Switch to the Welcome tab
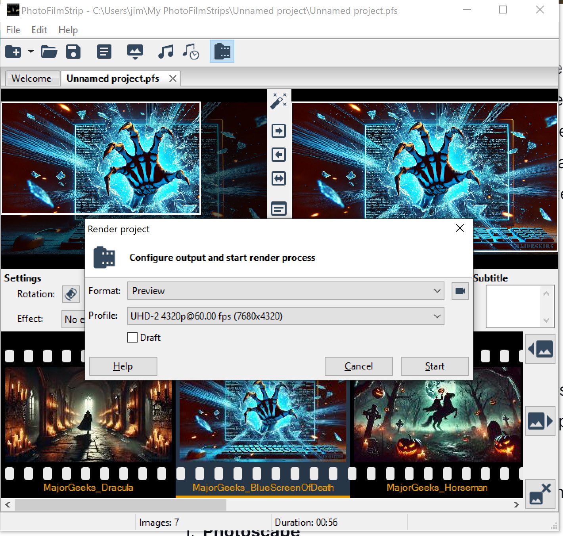 tap(32, 78)
